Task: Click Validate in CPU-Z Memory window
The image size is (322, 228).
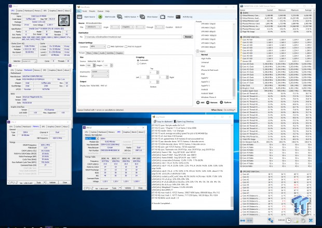Action: [52, 183]
